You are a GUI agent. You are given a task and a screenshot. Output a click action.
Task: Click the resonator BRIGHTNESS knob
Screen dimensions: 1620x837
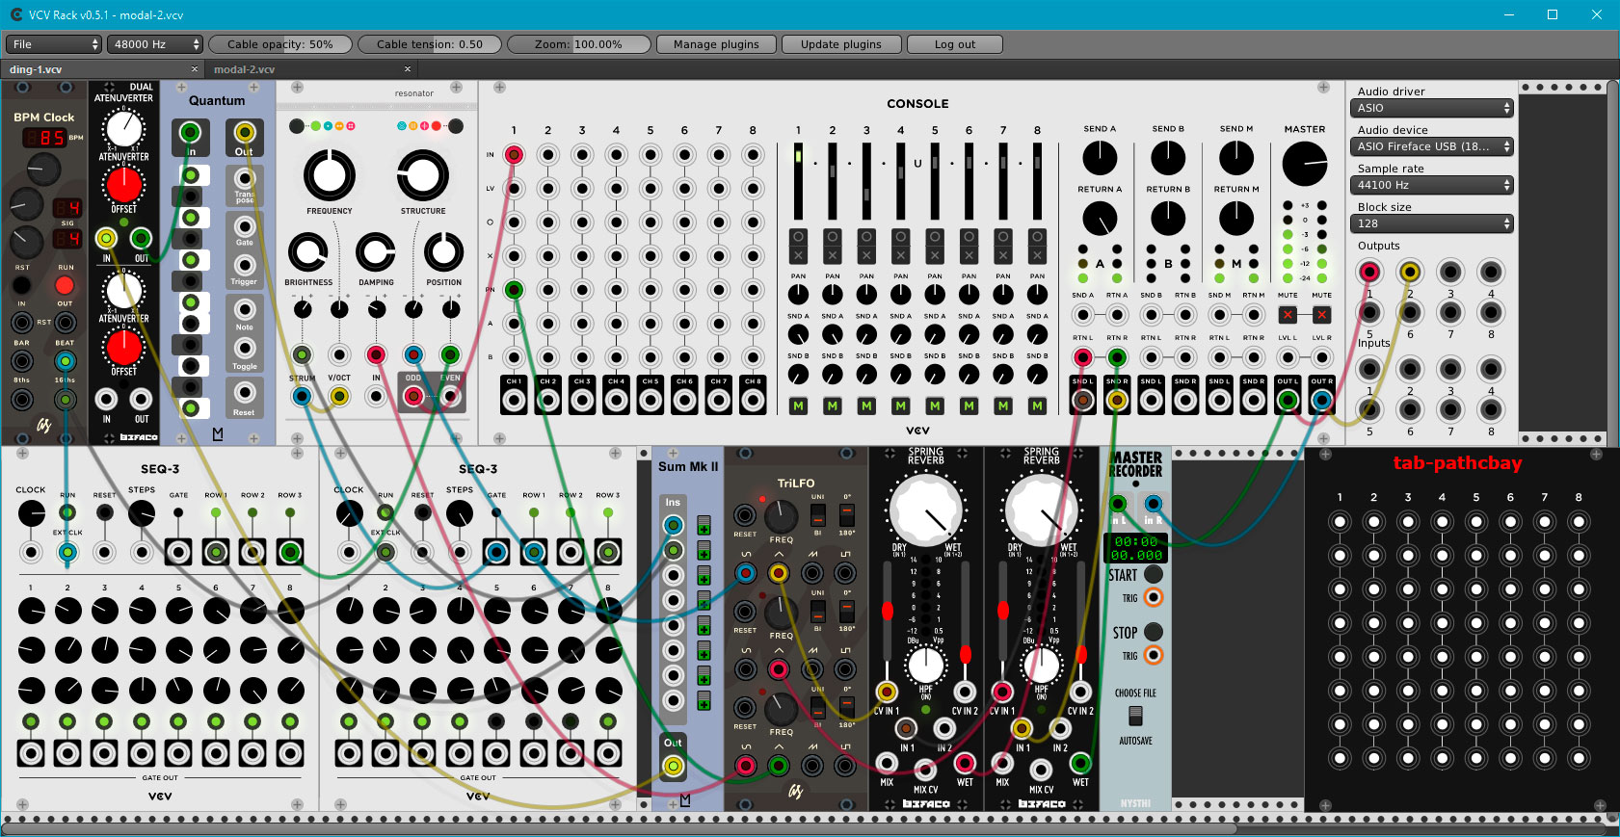[307, 252]
